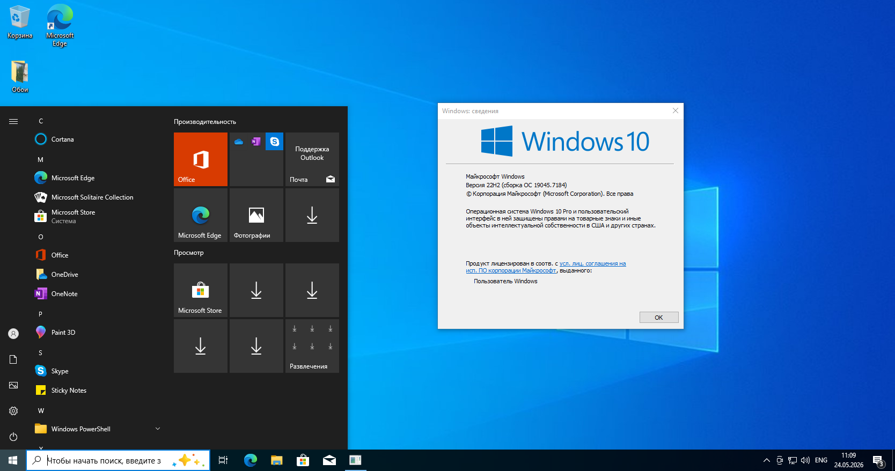Click the letter O section header

click(41, 237)
